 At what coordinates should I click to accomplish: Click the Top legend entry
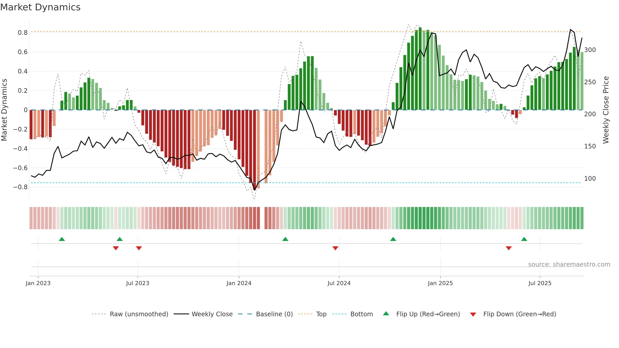[x=312, y=314]
